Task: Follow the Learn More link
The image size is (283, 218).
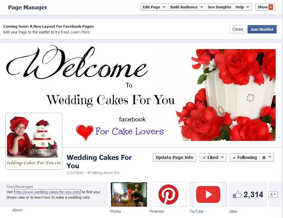Action: coord(81,32)
